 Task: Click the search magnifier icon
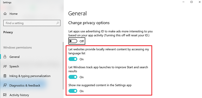[58, 23]
